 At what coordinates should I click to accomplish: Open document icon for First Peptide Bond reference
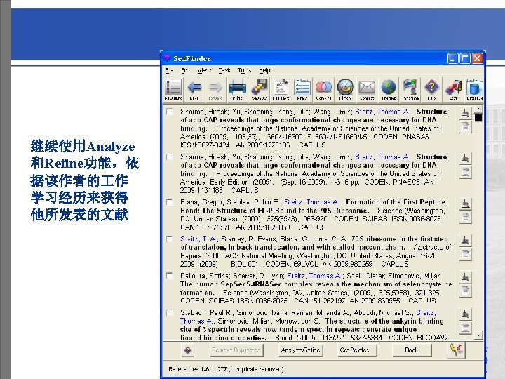465,217
